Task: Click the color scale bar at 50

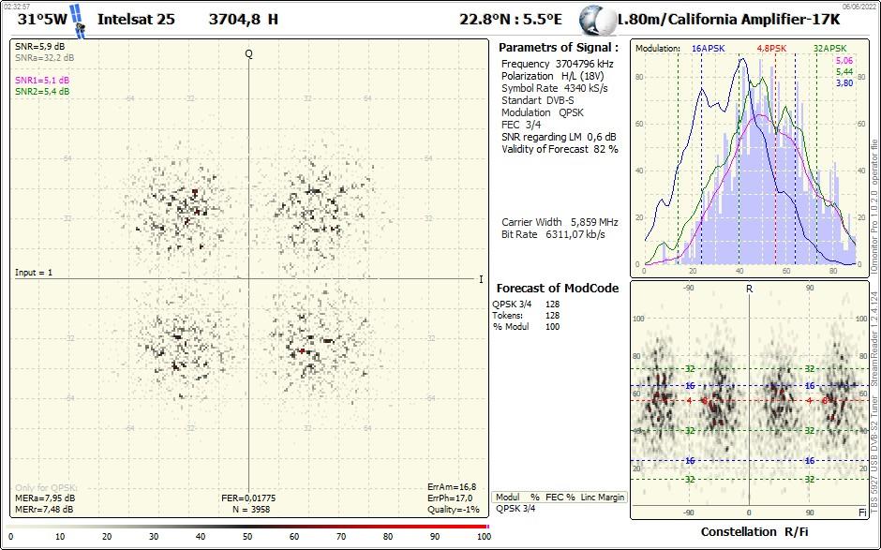Action: coord(247,528)
